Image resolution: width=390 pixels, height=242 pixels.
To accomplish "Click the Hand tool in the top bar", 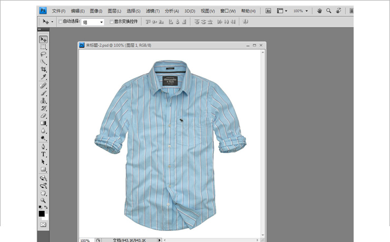I will 319,11.
